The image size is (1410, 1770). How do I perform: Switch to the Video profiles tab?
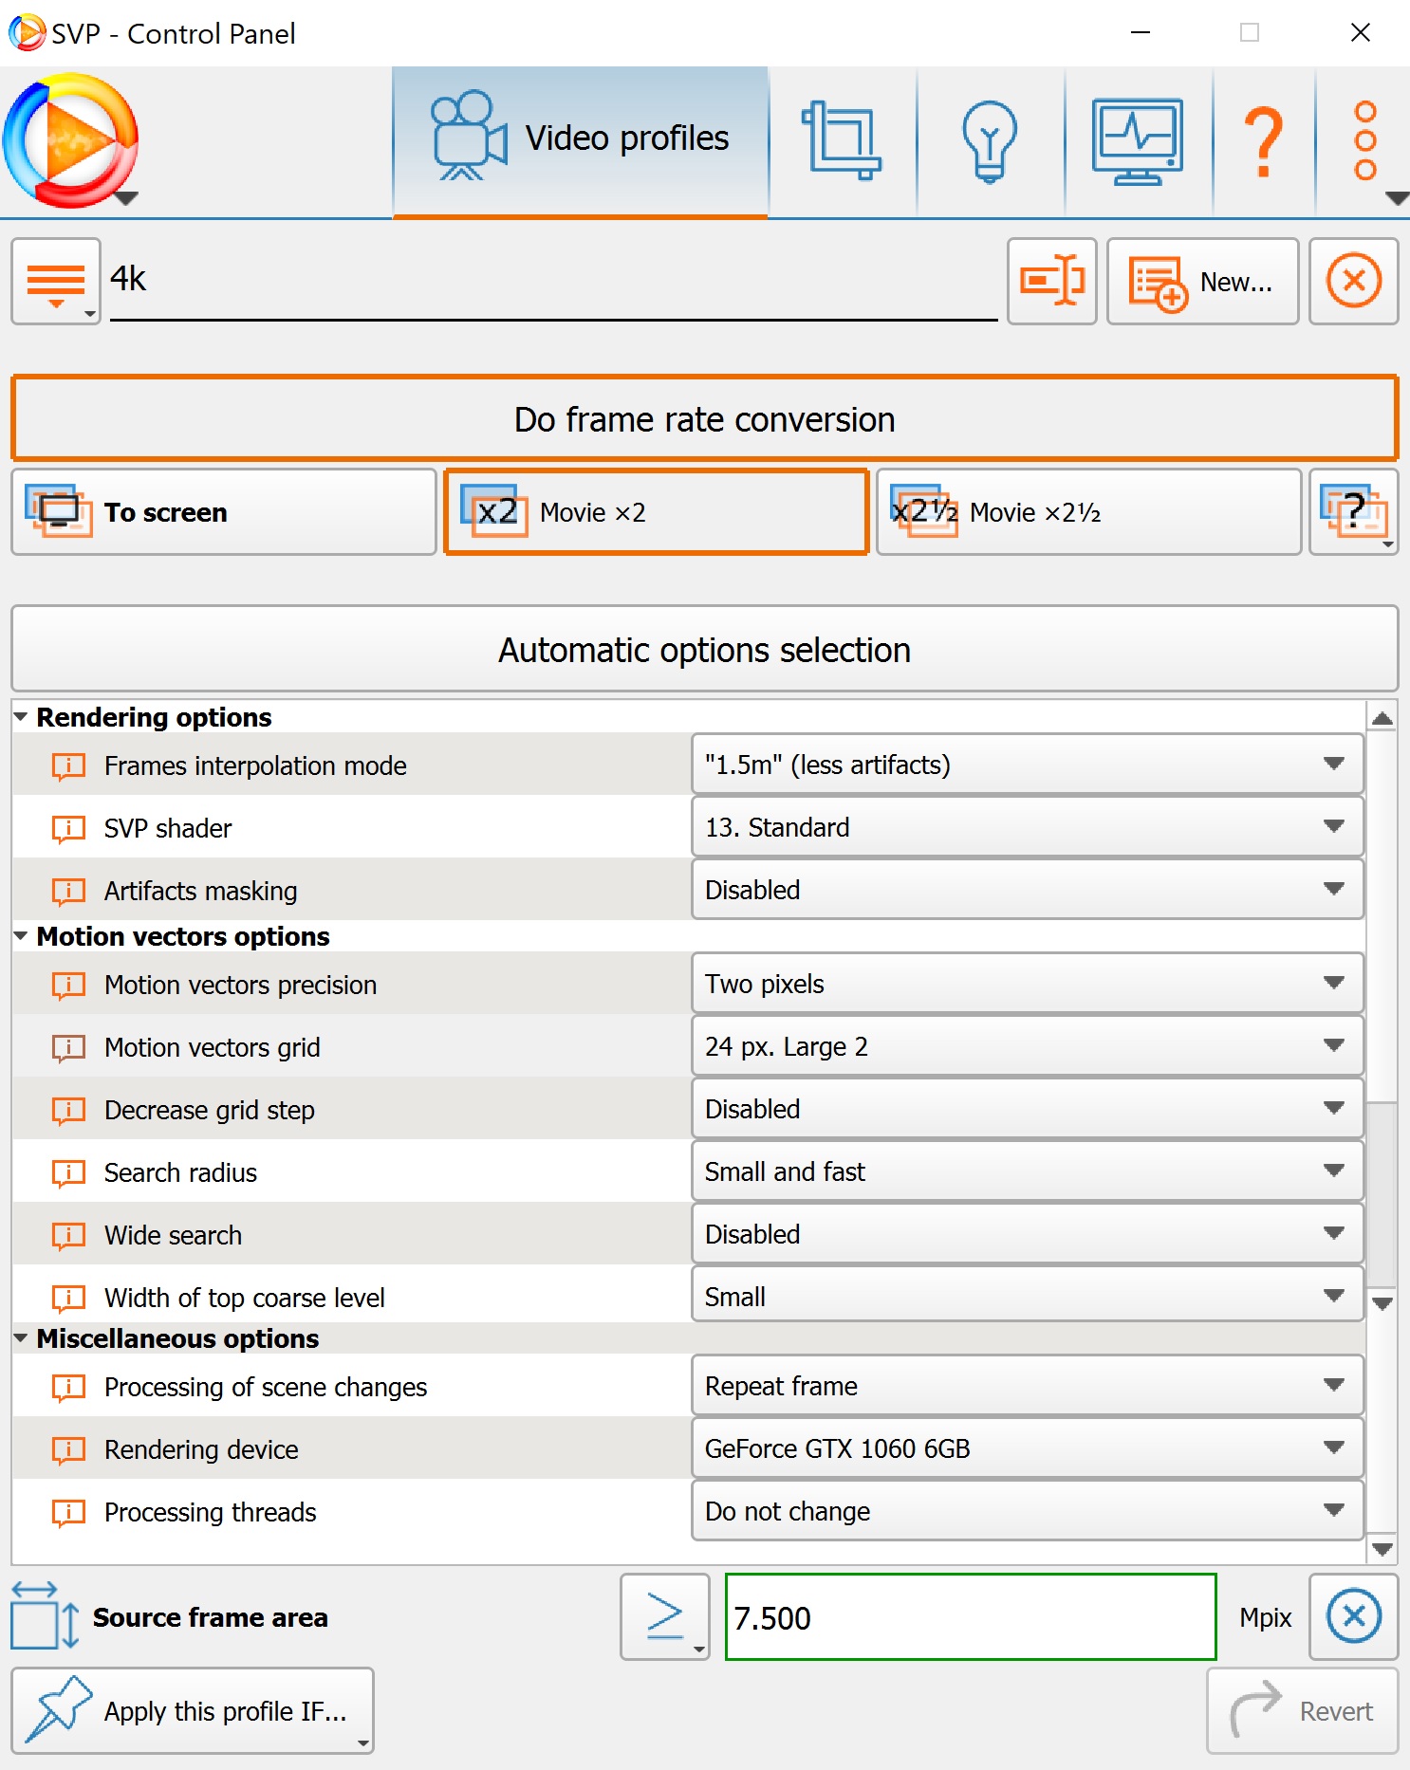click(580, 140)
